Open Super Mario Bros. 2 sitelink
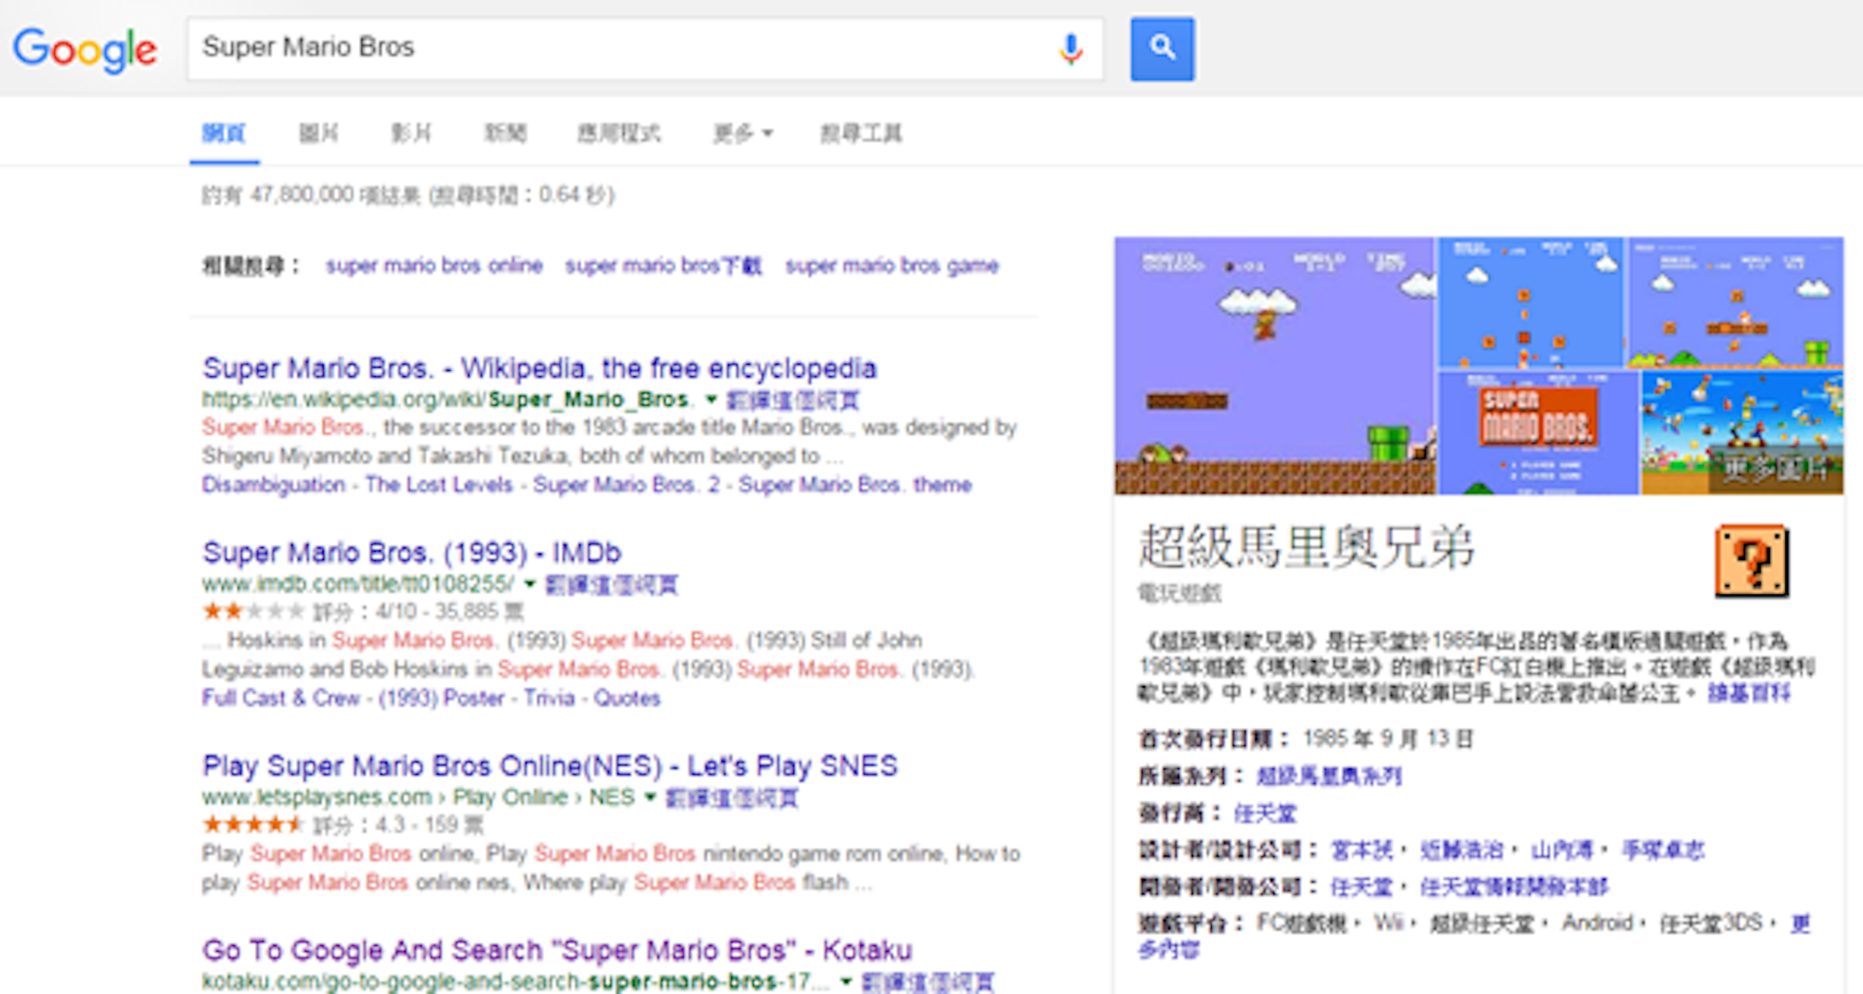This screenshot has width=1863, height=994. 626,484
